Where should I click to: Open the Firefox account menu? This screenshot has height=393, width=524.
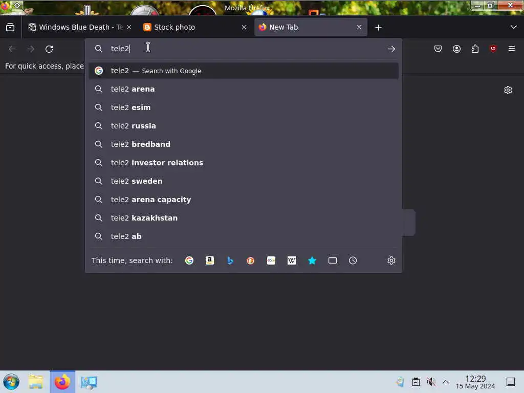tap(456, 49)
